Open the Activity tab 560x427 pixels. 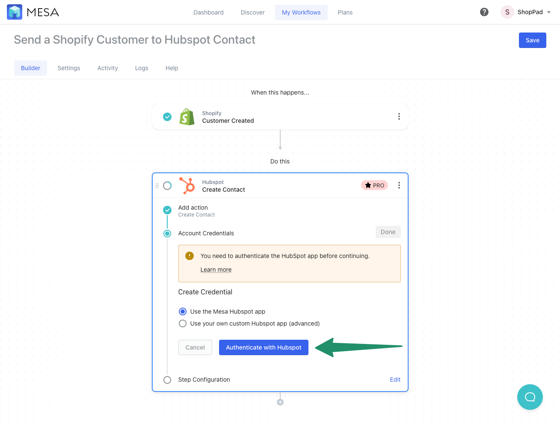108,68
